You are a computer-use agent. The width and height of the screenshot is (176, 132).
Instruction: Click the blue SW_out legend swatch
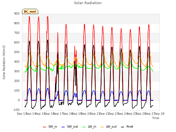63,127
